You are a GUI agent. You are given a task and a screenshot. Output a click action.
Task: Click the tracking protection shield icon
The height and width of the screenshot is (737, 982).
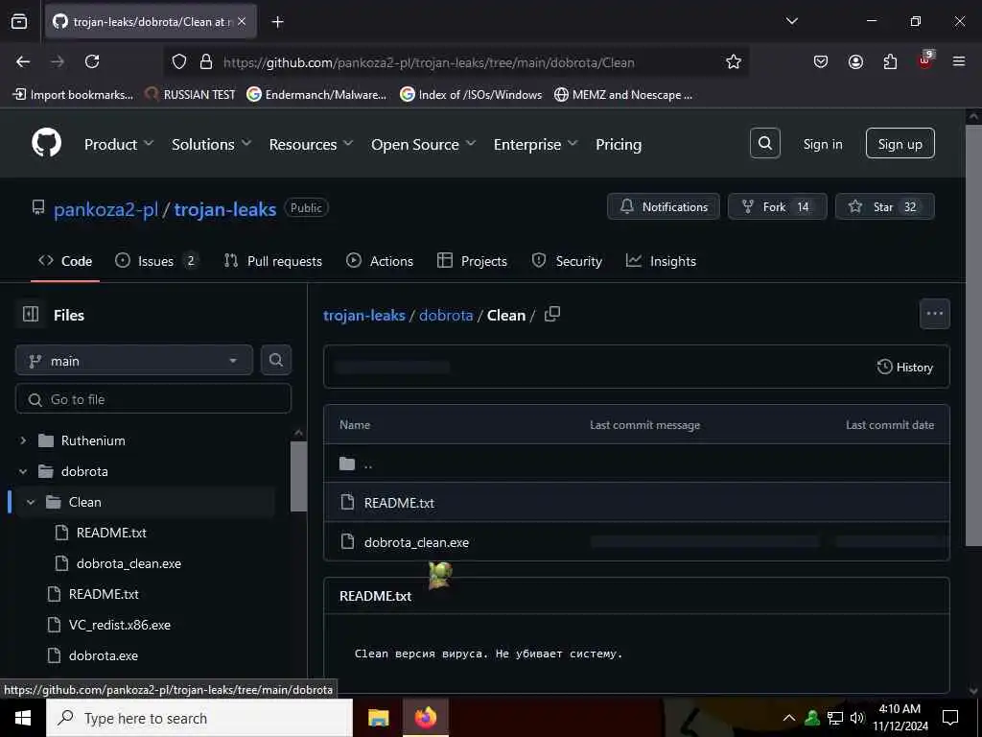click(x=179, y=61)
